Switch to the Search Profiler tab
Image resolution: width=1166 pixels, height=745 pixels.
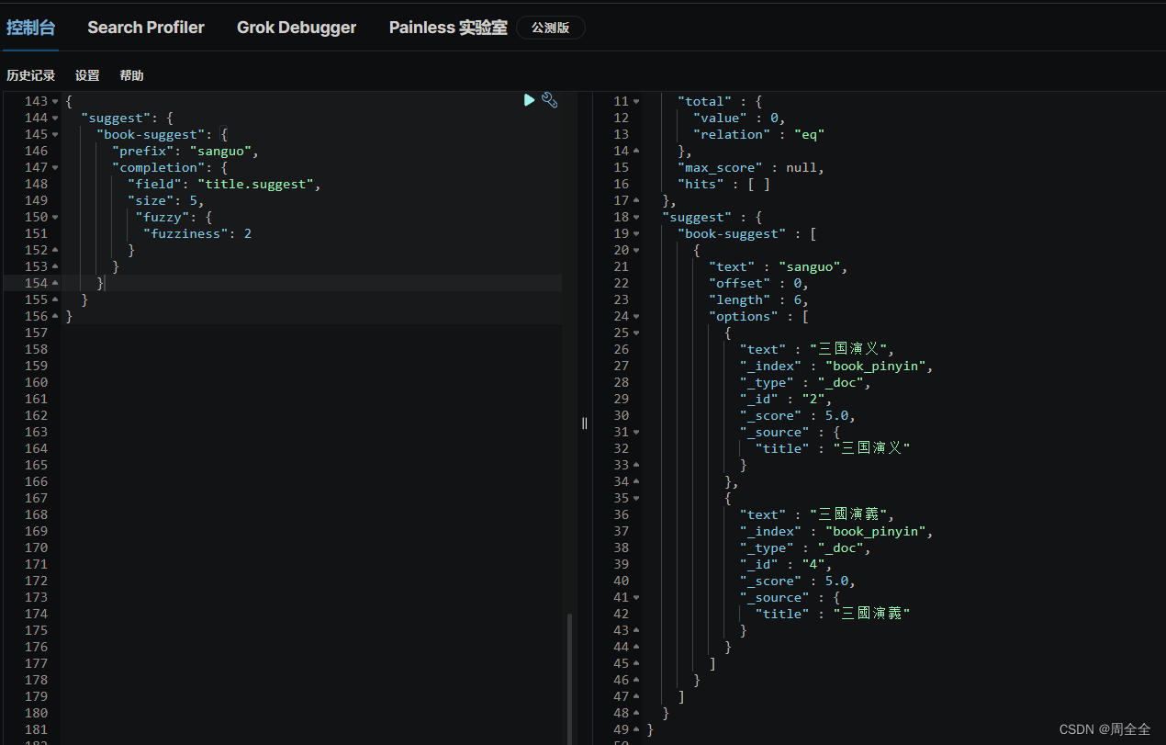(x=146, y=28)
